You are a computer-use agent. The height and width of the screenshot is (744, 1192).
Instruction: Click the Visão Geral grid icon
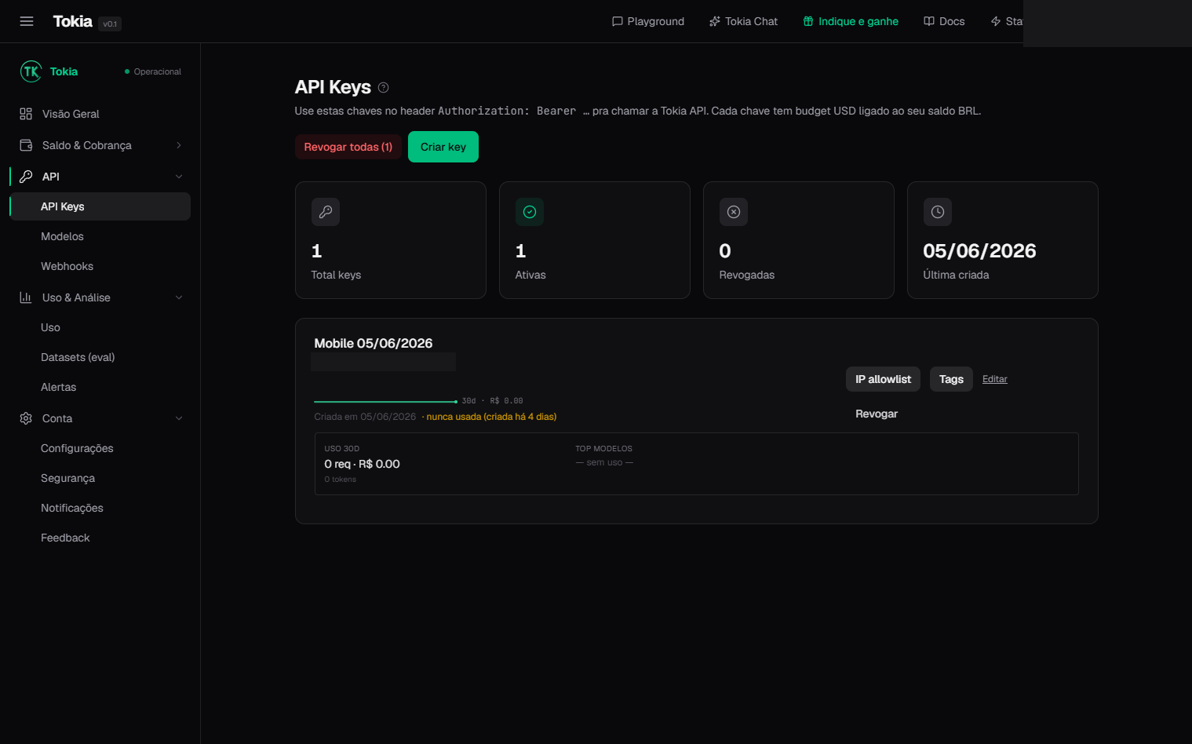pyautogui.click(x=26, y=114)
